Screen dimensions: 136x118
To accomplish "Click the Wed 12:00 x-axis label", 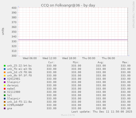I will coord(50,58).
